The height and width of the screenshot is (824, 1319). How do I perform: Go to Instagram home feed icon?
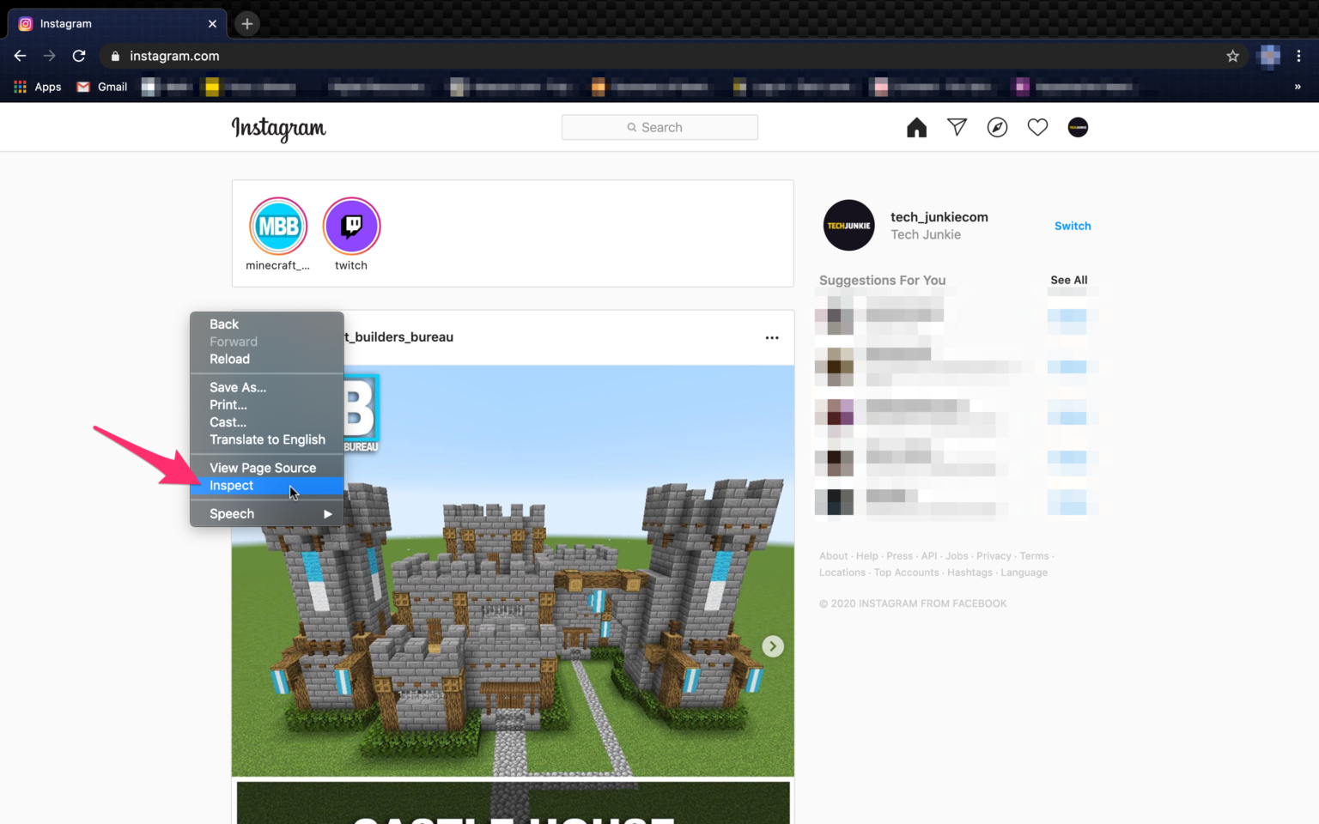(x=916, y=128)
